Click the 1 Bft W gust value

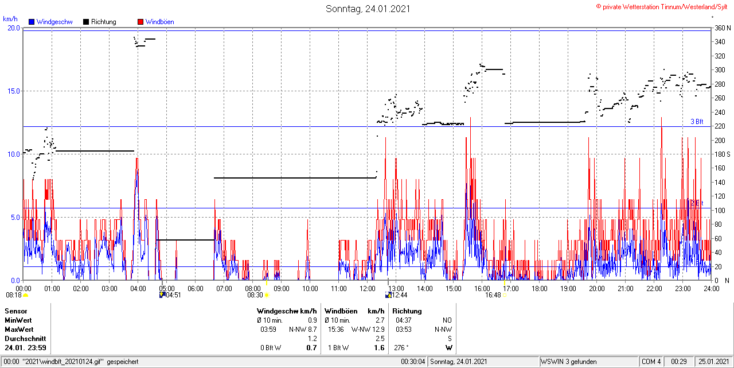pyautogui.click(x=339, y=348)
